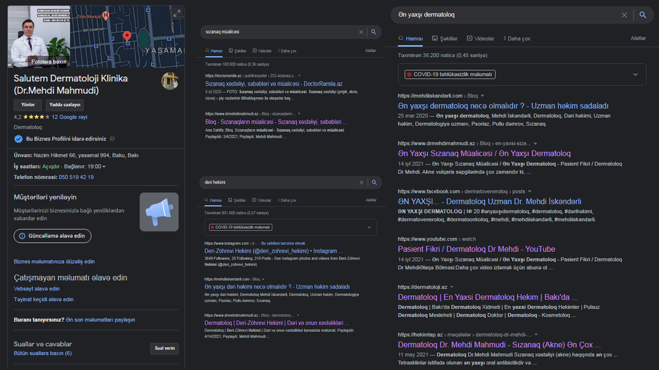Viewport: 659px width, 370px height.
Task: Open Biznes məlumatınıza düzəliş edin link
Action: pos(54,261)
